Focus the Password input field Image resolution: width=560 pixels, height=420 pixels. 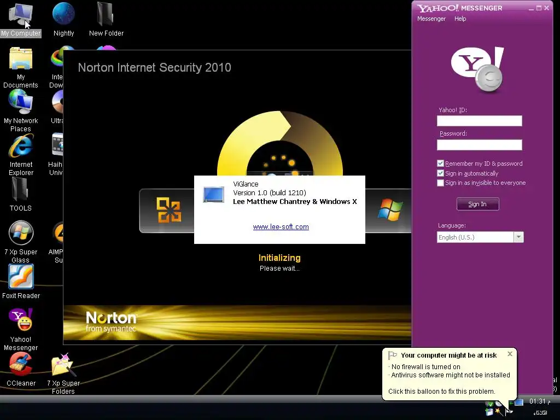tap(479, 144)
